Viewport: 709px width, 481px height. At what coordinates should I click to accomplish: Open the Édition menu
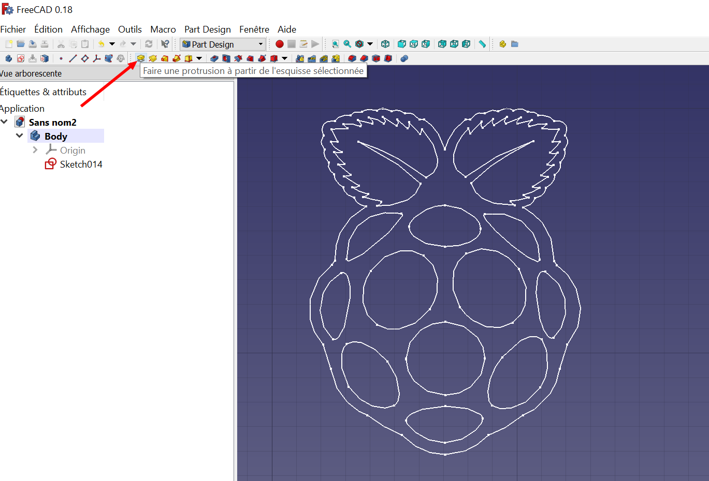tap(48, 29)
